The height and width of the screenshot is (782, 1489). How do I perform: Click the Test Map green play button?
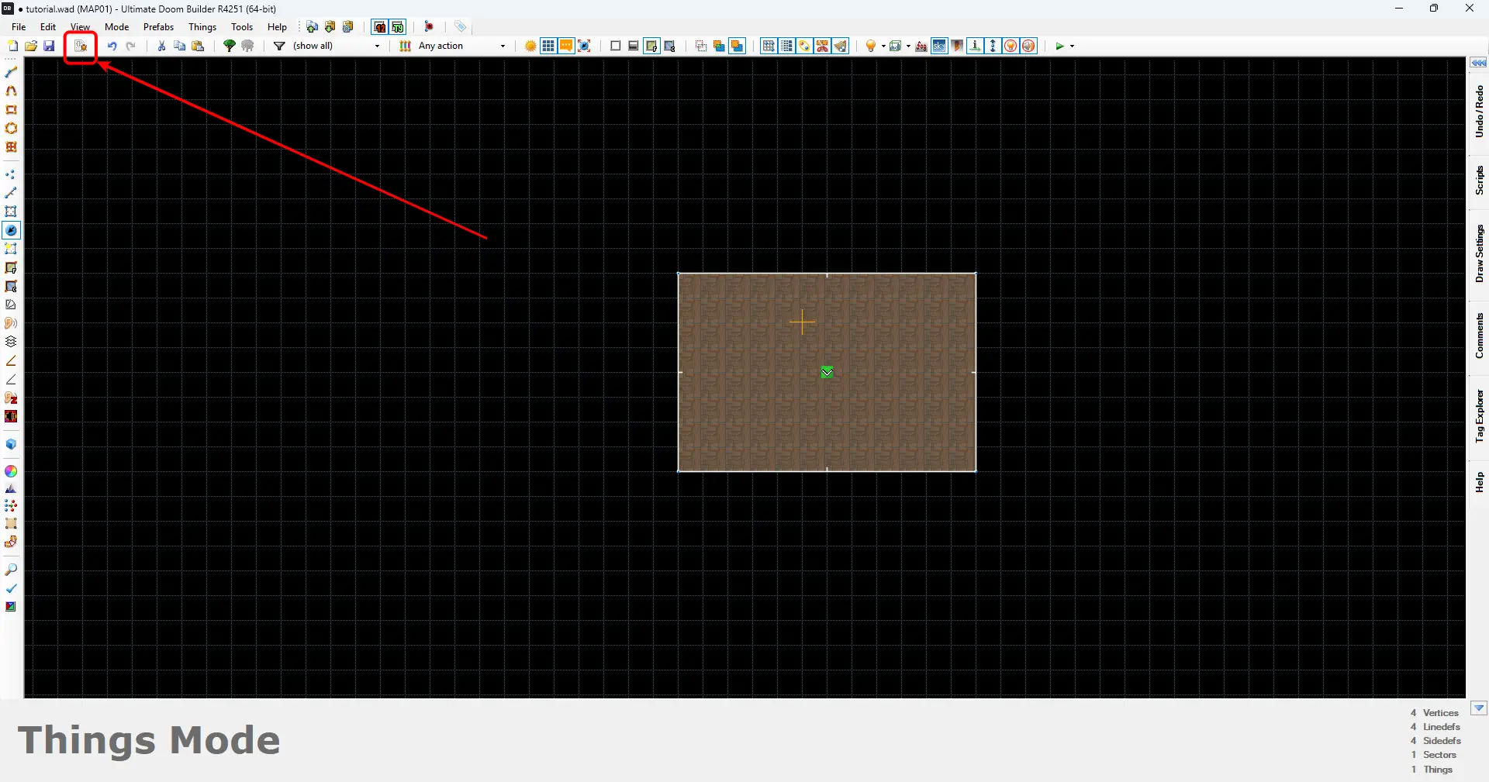(1059, 47)
